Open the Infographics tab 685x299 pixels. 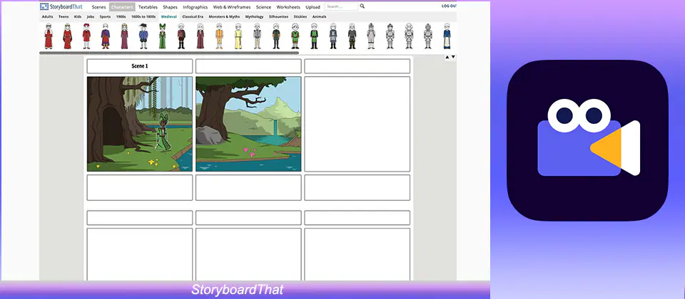[196, 7]
